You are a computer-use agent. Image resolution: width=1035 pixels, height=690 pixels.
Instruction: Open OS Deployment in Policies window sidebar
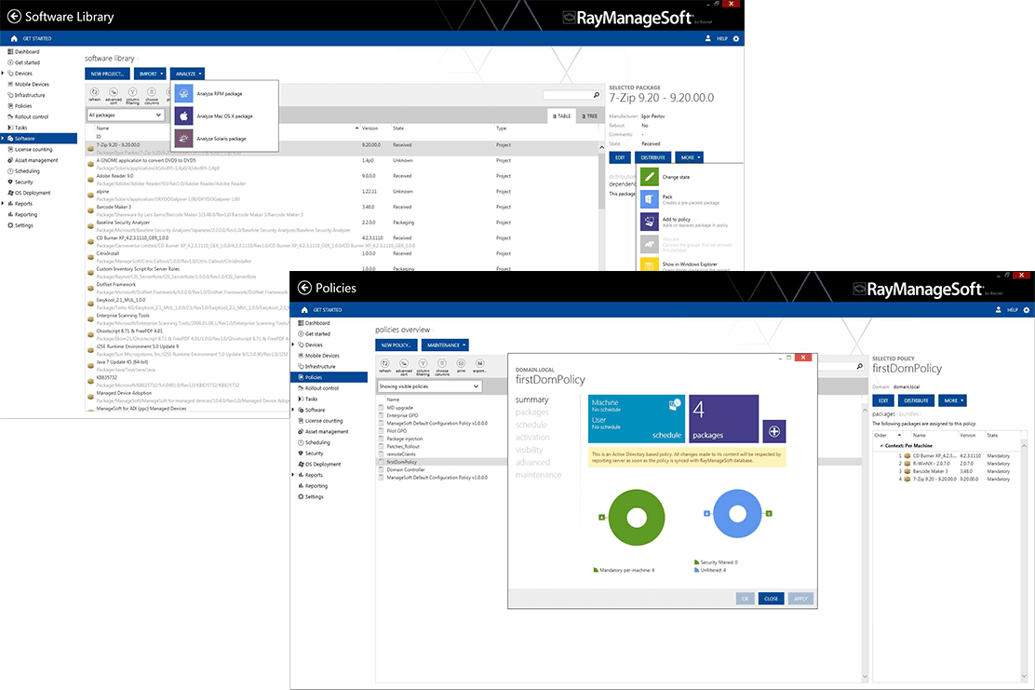pyautogui.click(x=323, y=464)
